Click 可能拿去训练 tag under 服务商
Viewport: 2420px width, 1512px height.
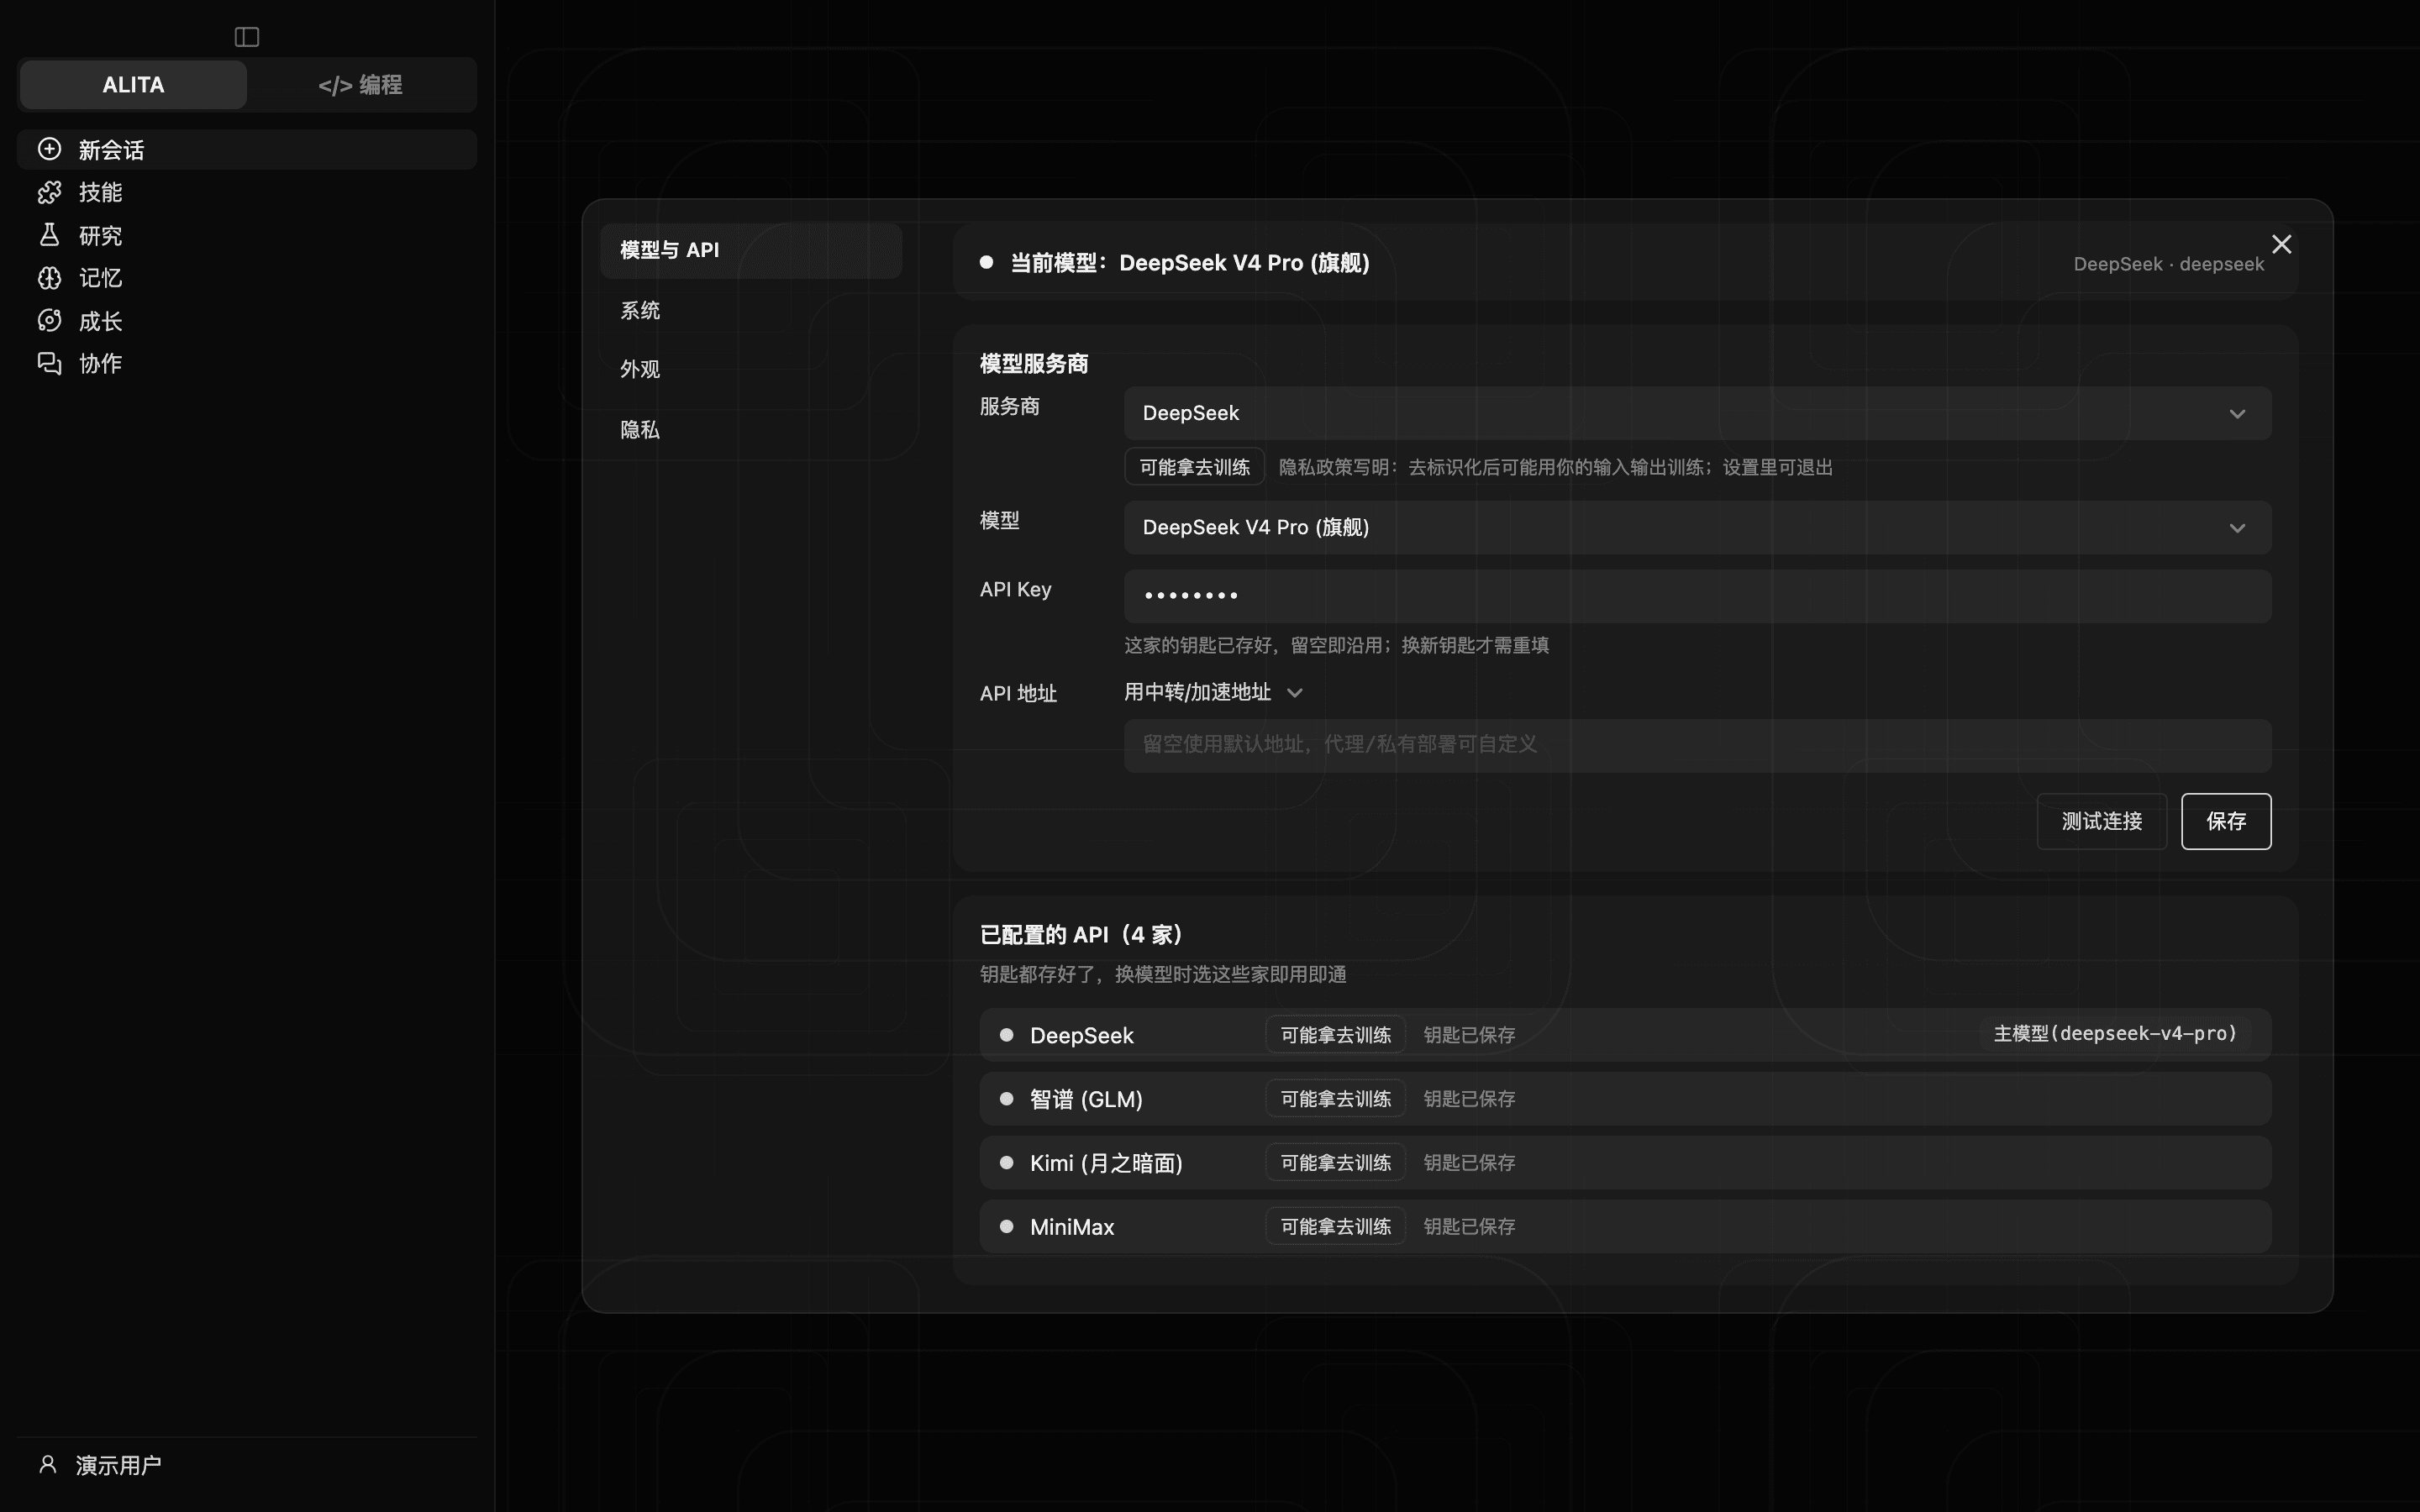[x=1194, y=467]
